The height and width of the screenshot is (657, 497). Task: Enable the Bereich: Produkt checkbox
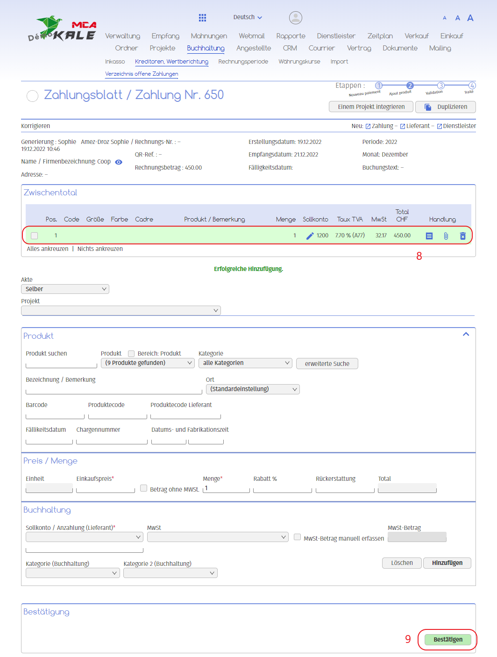131,354
